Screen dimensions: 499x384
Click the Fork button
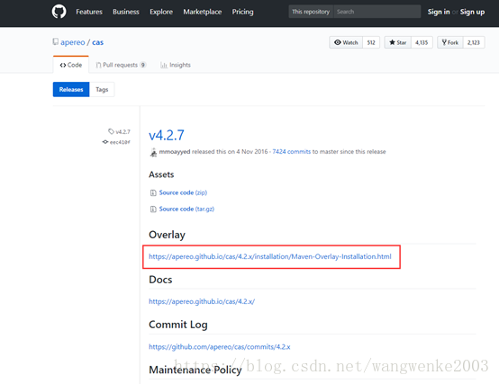click(x=450, y=42)
